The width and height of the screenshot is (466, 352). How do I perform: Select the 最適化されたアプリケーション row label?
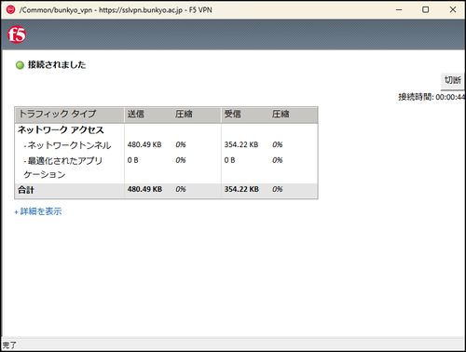point(62,168)
